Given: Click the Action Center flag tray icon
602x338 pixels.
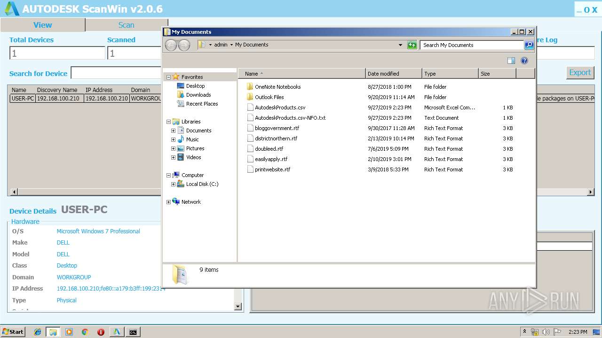Looking at the screenshot, I should pyautogui.click(x=557, y=332).
